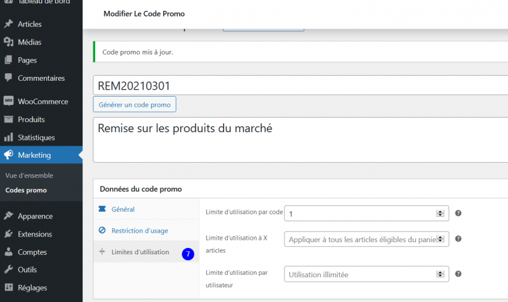Click the Outils wrench icon
Viewport: 508px width, 302px height.
coord(9,269)
